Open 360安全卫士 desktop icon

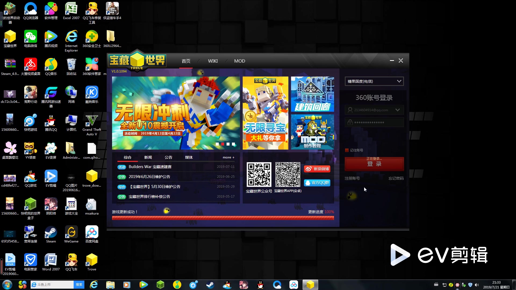92,39
